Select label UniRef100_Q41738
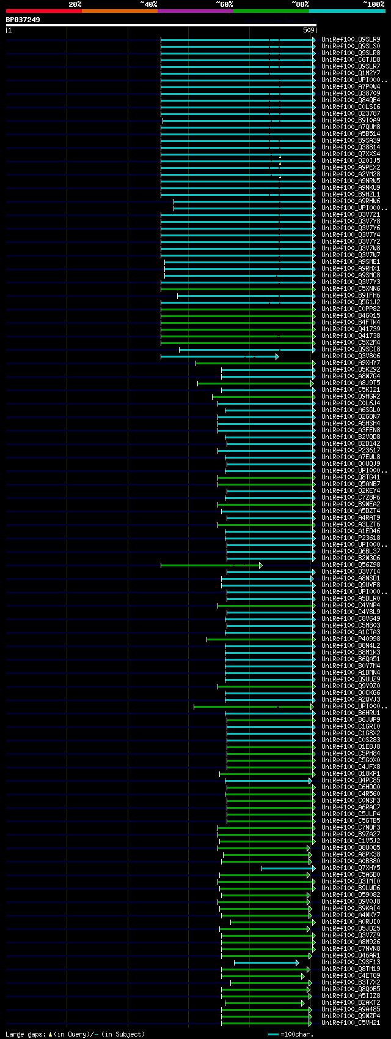Viewport: 391px width, 1039px height. [x=351, y=336]
